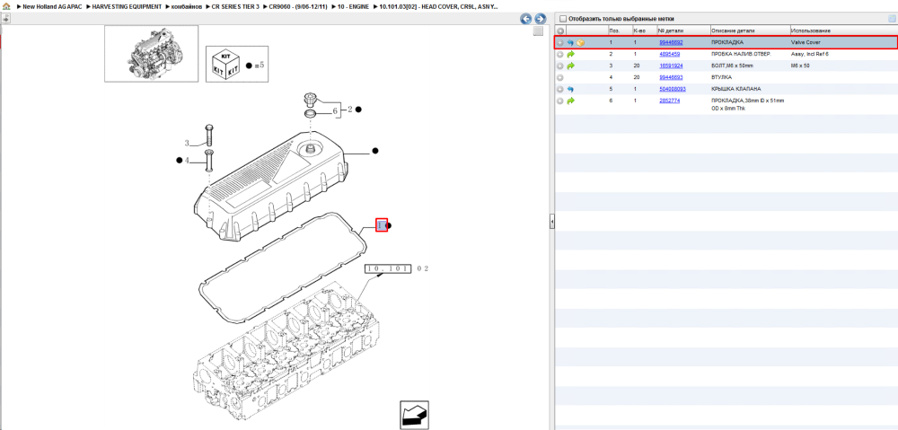The width and height of the screenshot is (898, 430).
Task: Select the БОЛТ,M6 x 50mm description
Action: (733, 66)
